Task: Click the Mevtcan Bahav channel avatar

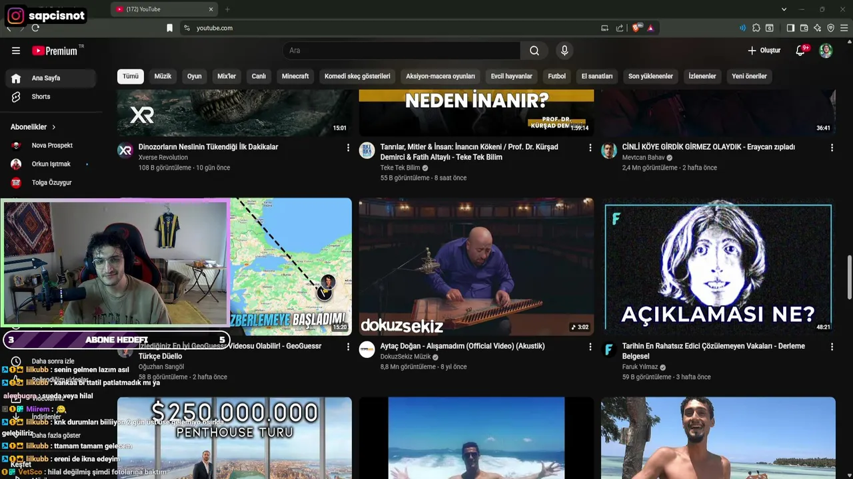Action: tap(608, 150)
